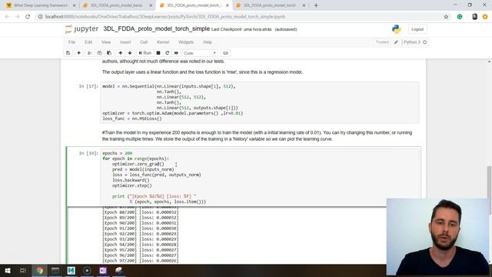Viewport: 492px width, 277px height.
Task: Insert a cell below with plus icon
Action: [x=78, y=53]
